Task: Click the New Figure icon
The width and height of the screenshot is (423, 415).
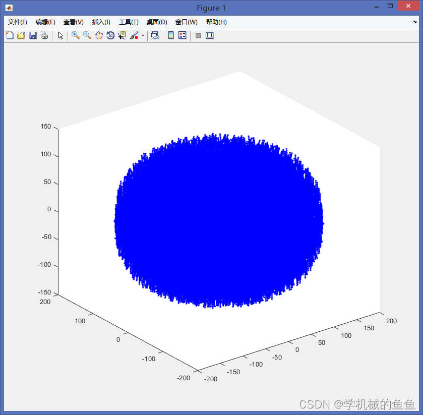Action: click(x=10, y=35)
